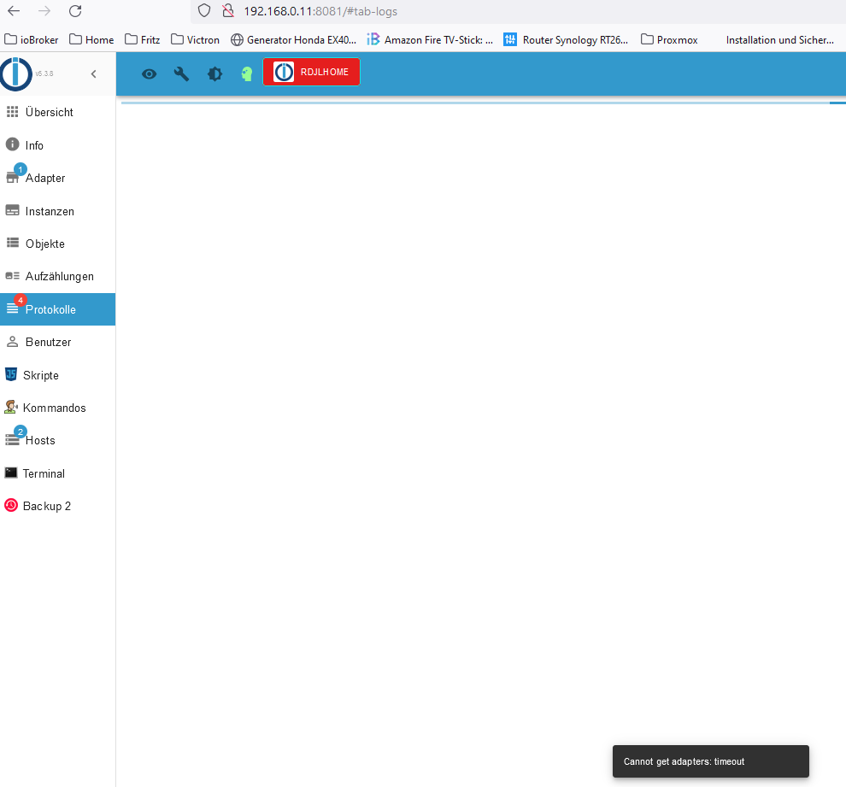Toggle the eye visibility icon in the top bar
846x787 pixels.
click(x=150, y=73)
